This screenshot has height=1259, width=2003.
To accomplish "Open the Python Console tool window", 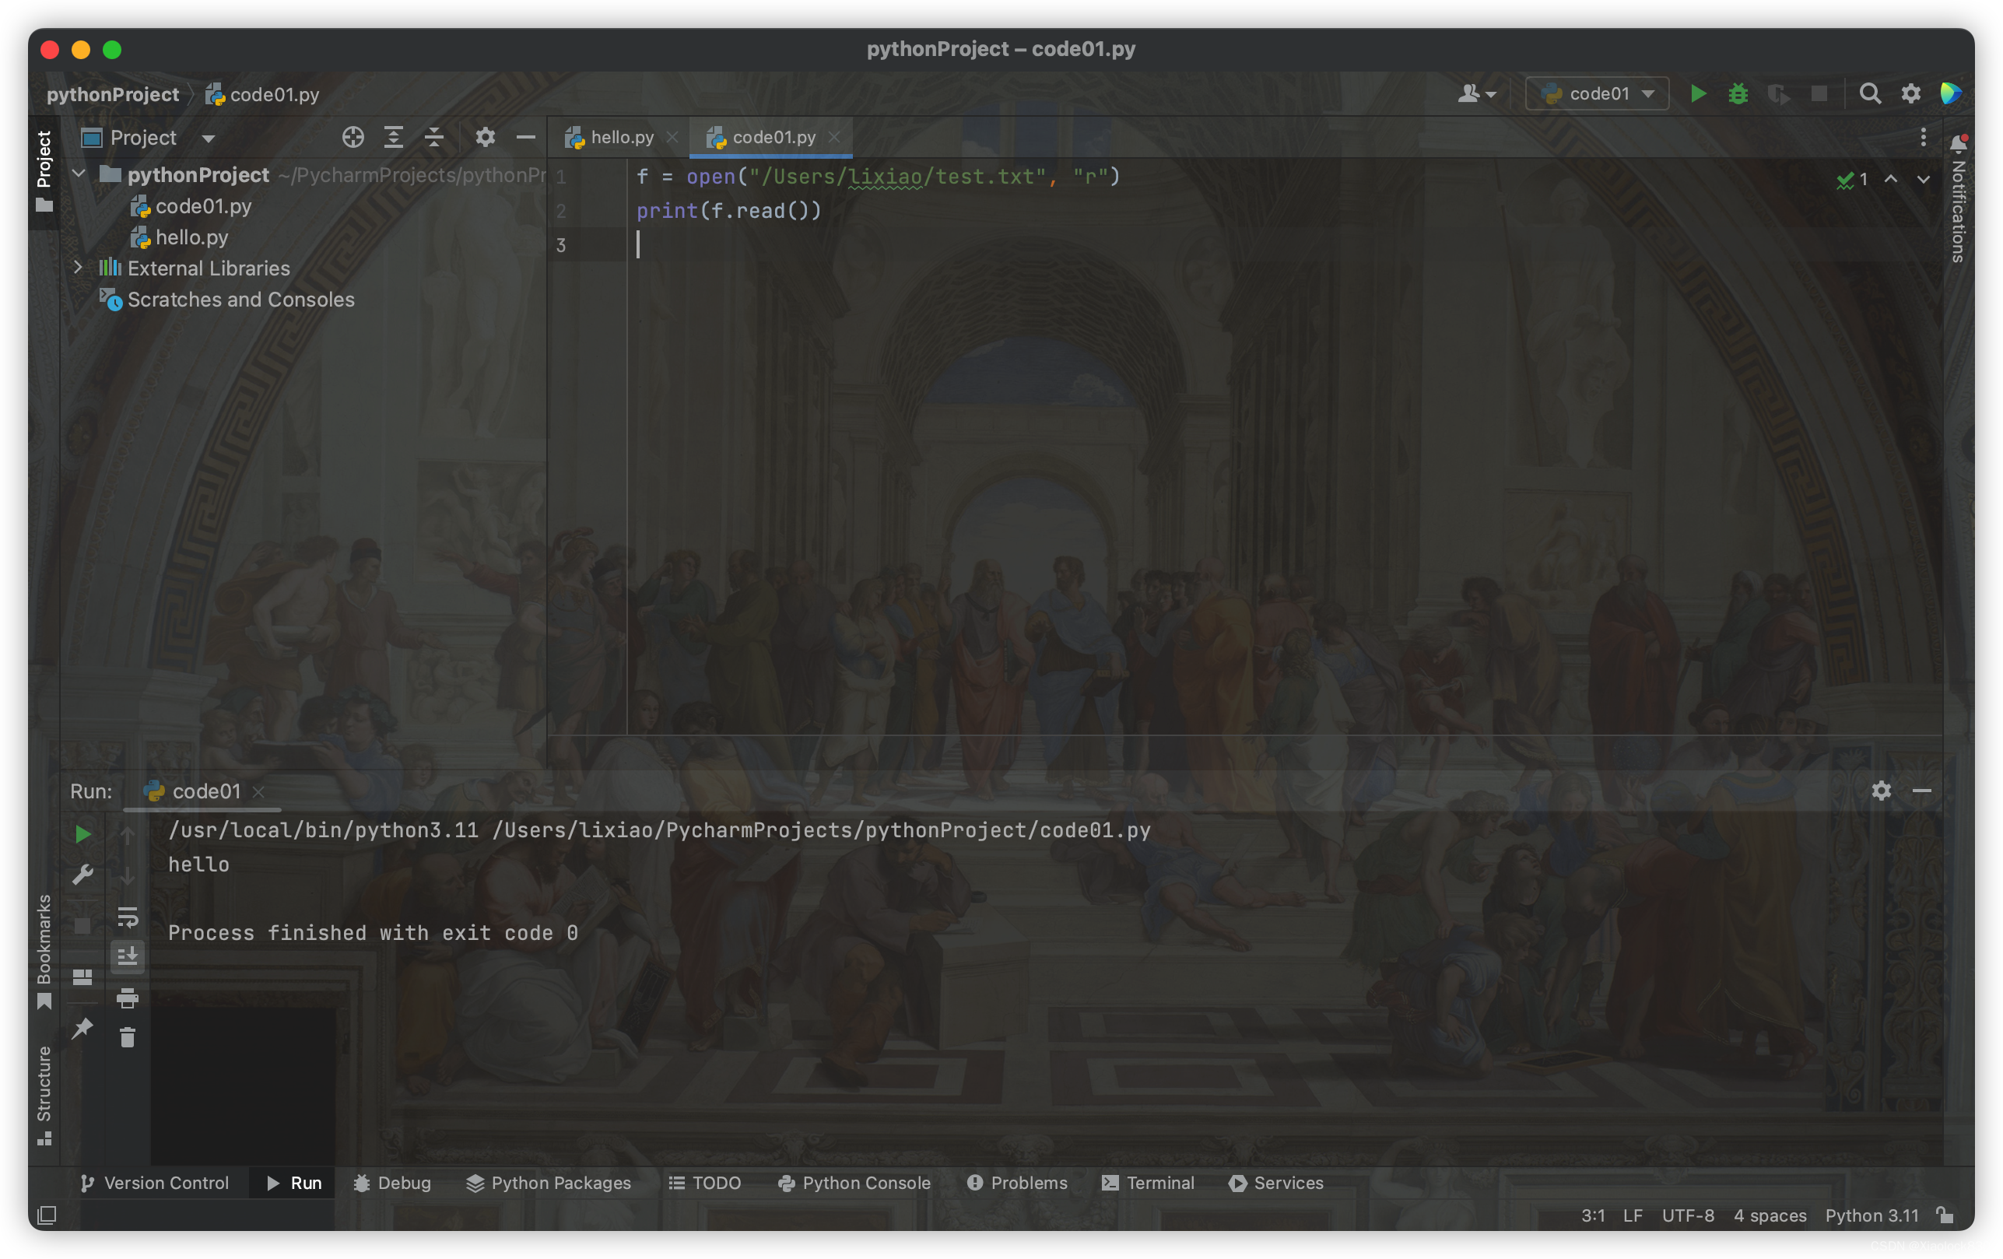I will [854, 1183].
